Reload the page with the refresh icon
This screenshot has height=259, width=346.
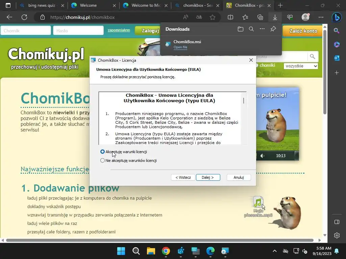point(24,17)
